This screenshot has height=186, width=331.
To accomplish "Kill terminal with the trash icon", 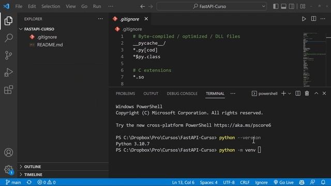I will tap(307, 93).
